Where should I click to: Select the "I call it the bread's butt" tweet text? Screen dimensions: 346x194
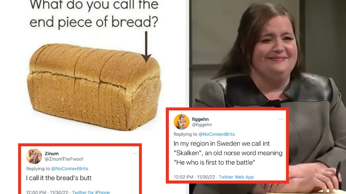59,178
